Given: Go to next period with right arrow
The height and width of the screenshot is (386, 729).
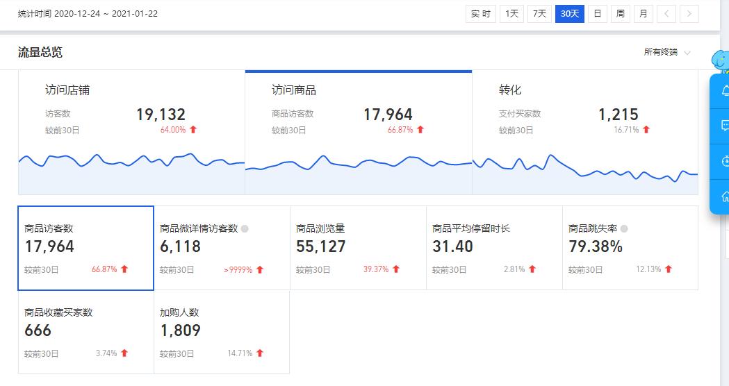Looking at the screenshot, I should [x=689, y=14].
